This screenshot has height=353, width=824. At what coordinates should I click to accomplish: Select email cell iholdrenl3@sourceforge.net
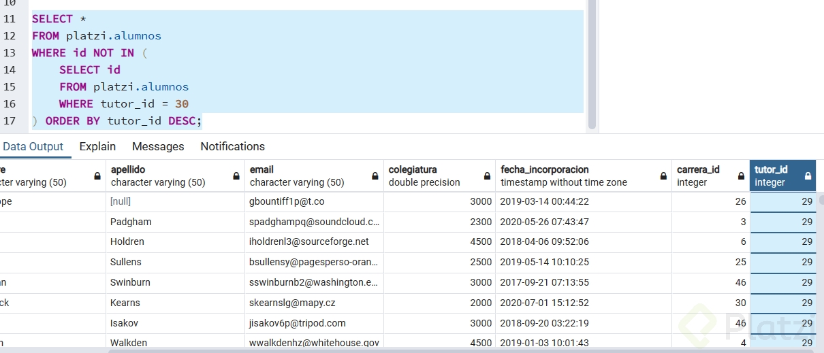[x=315, y=242]
